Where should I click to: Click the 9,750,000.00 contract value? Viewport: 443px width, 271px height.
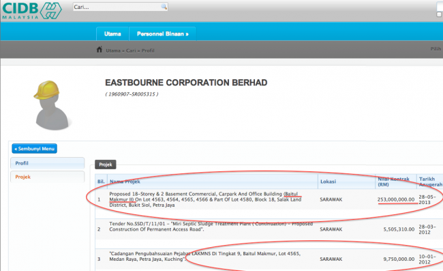tap(399, 259)
